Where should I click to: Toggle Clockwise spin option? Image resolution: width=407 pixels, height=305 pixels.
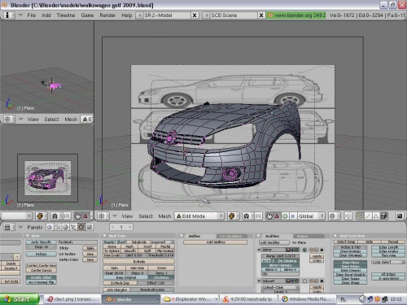pyautogui.click(x=161, y=277)
